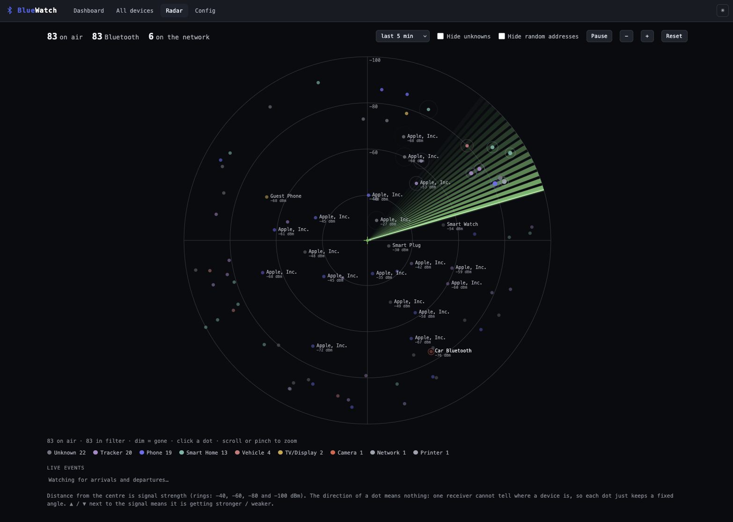The image size is (733, 522).
Task: Click the Printer 1 legend entry
Action: [431, 453]
